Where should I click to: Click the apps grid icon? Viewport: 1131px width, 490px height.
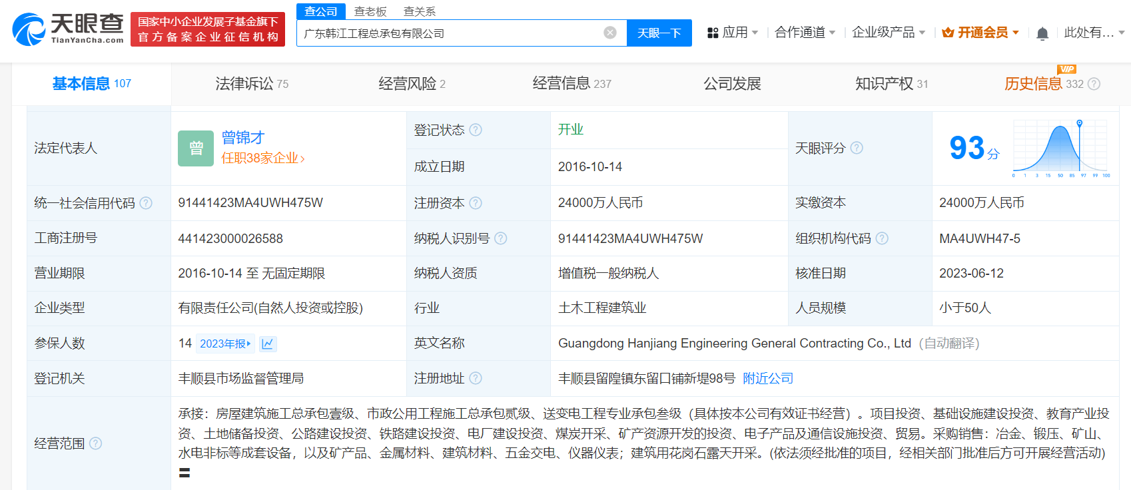pyautogui.click(x=713, y=33)
